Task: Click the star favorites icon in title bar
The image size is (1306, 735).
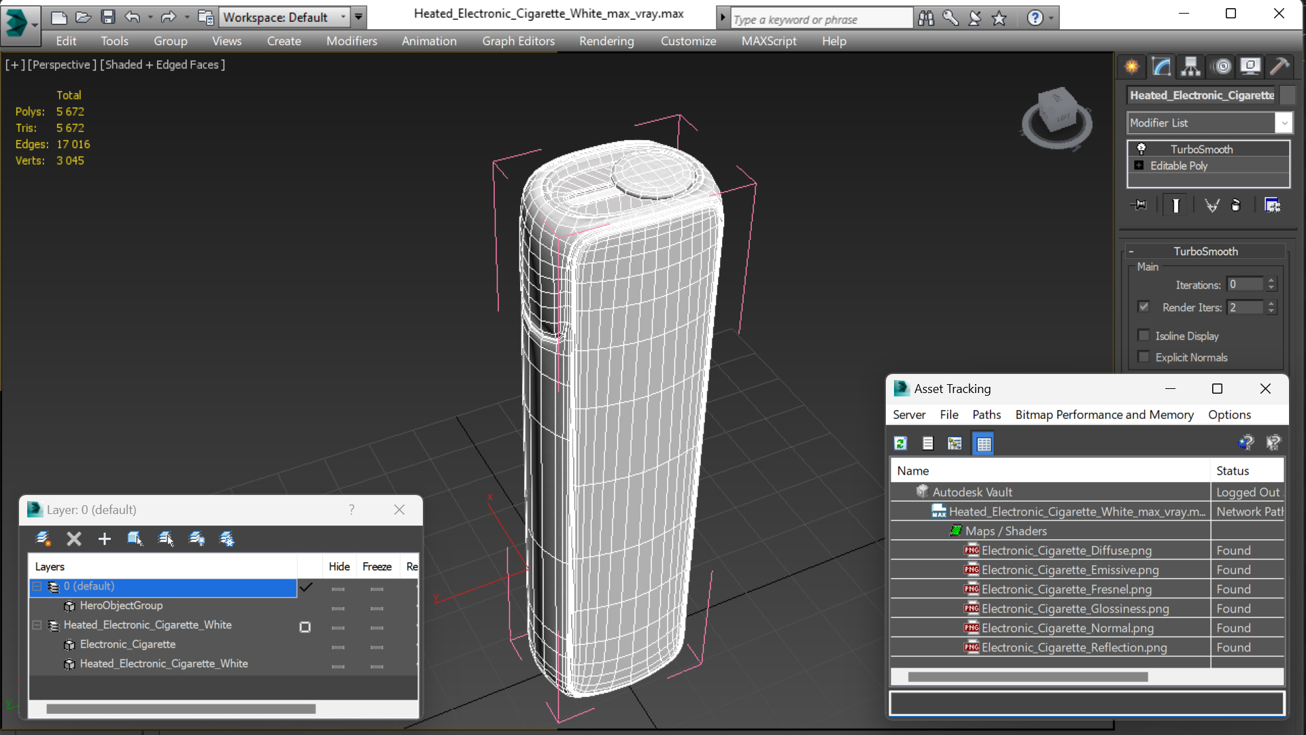Action: [x=999, y=18]
